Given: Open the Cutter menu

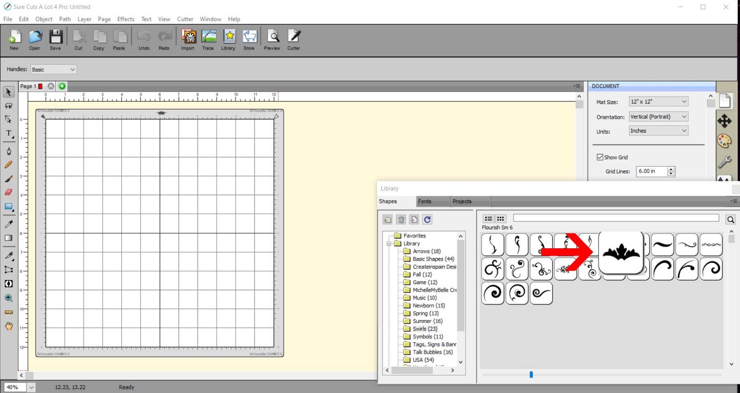Looking at the screenshot, I should (x=185, y=19).
